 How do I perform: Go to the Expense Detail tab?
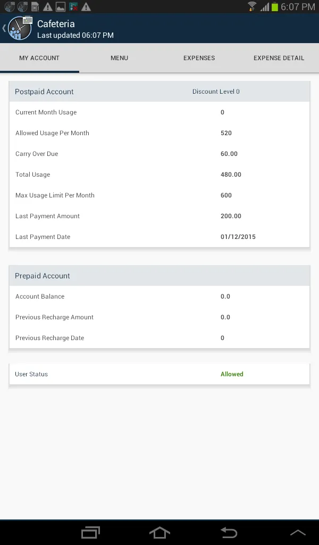click(x=279, y=58)
